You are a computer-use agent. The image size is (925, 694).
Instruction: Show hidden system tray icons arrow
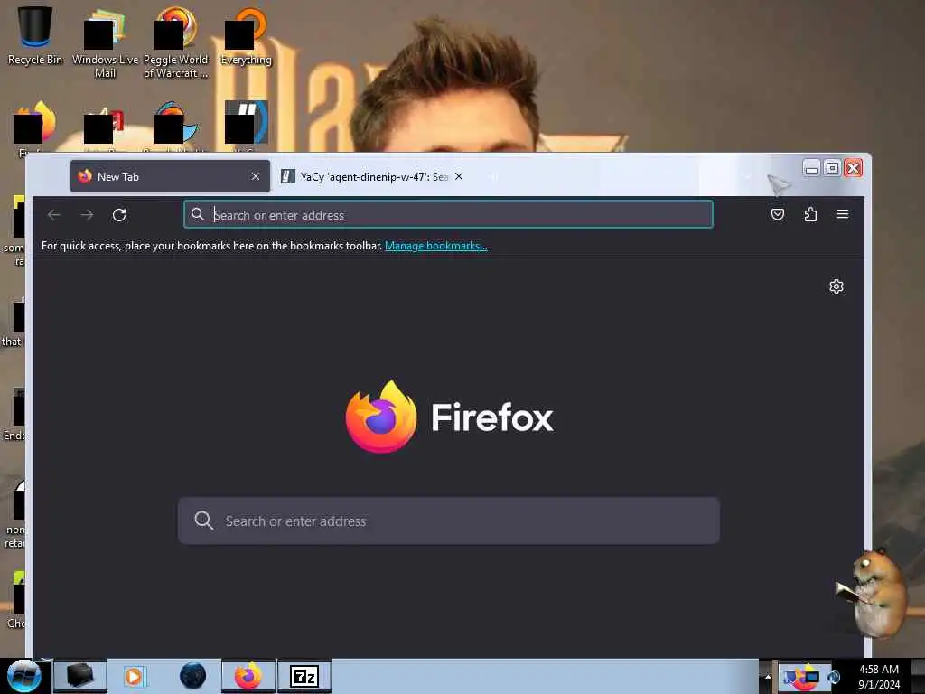pos(768,676)
